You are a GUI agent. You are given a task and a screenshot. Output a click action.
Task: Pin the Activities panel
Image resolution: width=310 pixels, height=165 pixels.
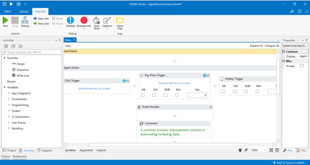[x=59, y=40]
